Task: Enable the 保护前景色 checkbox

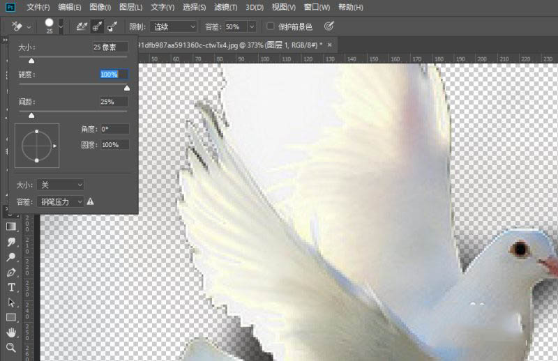Action: point(271,26)
